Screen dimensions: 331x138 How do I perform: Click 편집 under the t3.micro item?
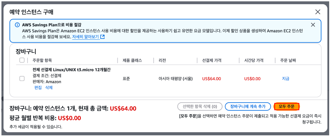[38, 88]
